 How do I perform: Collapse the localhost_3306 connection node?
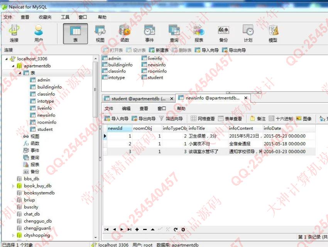pos(7,59)
